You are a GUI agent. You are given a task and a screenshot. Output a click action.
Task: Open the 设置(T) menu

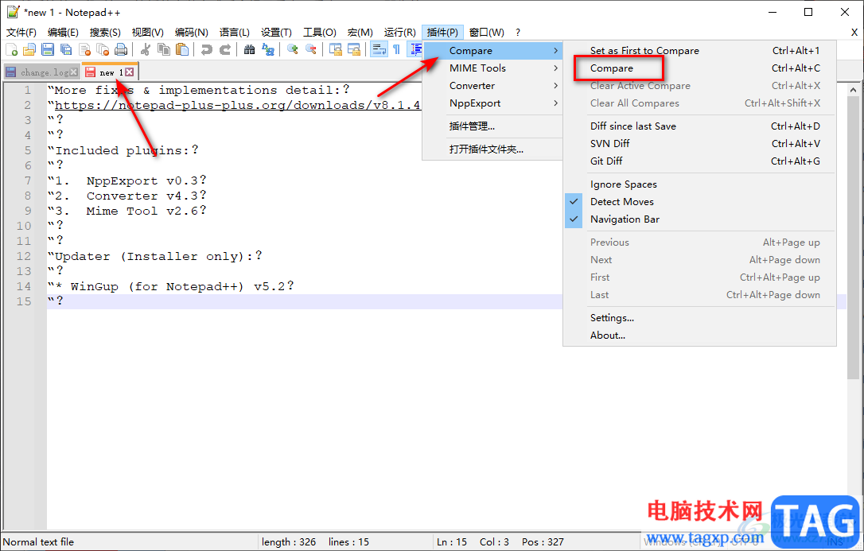(x=276, y=33)
